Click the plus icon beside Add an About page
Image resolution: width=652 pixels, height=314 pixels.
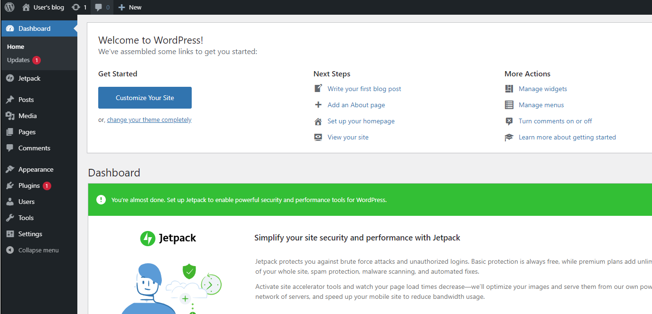pyautogui.click(x=318, y=105)
